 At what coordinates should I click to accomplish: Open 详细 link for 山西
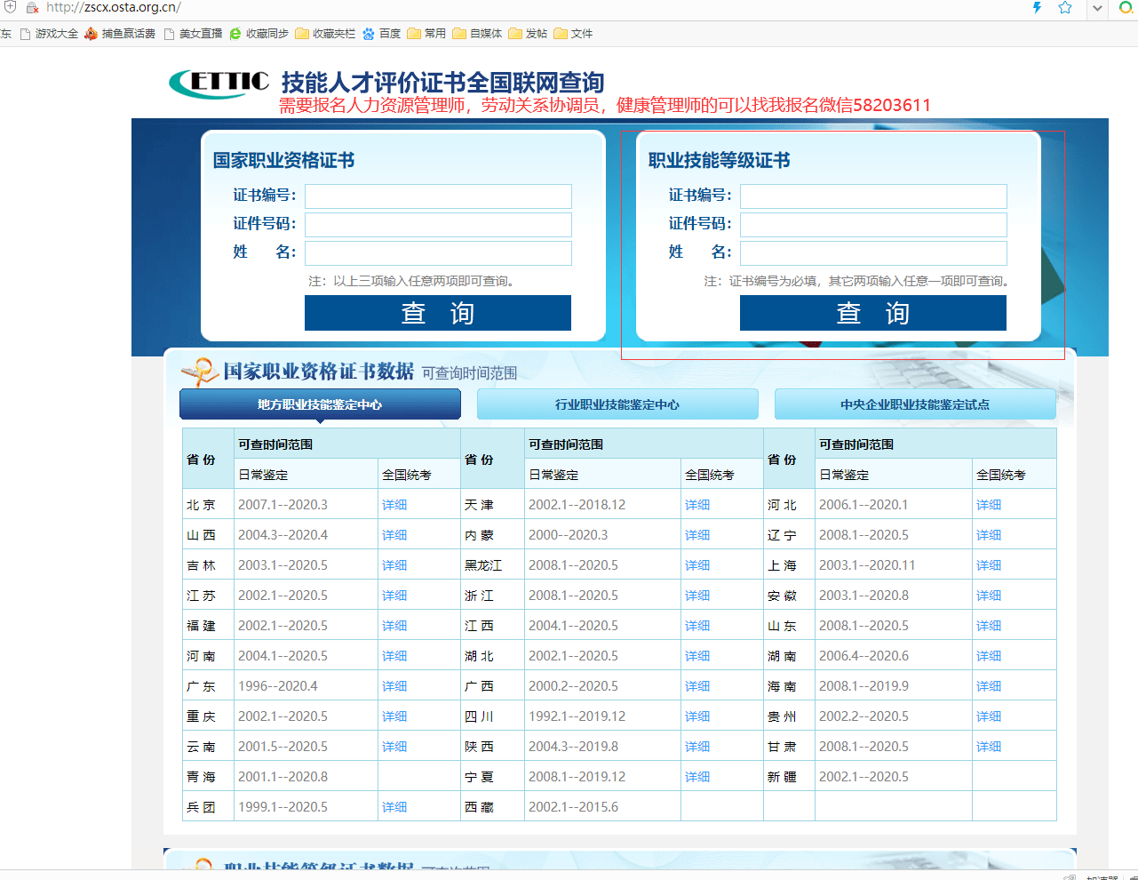pyautogui.click(x=394, y=535)
